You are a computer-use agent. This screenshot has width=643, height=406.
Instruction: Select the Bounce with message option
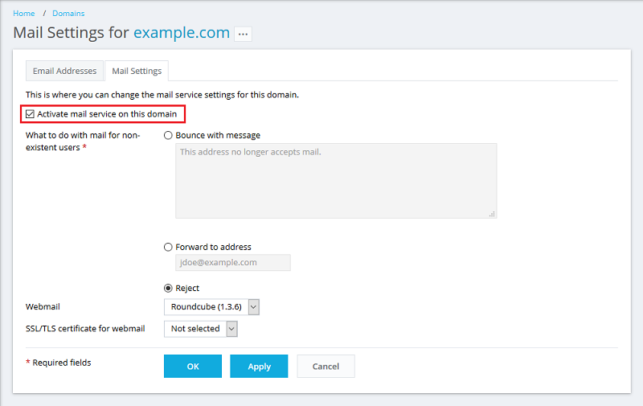[169, 136]
